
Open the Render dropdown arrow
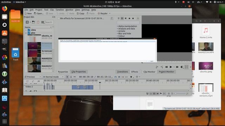(110, 14)
